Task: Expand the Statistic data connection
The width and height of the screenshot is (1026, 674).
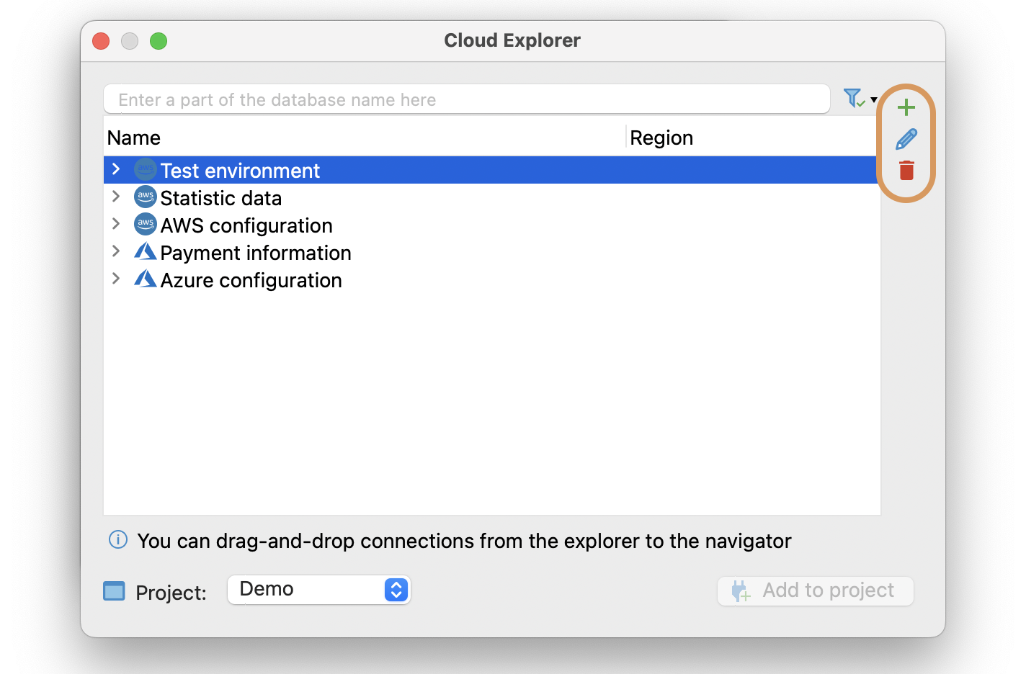Action: [x=116, y=196]
